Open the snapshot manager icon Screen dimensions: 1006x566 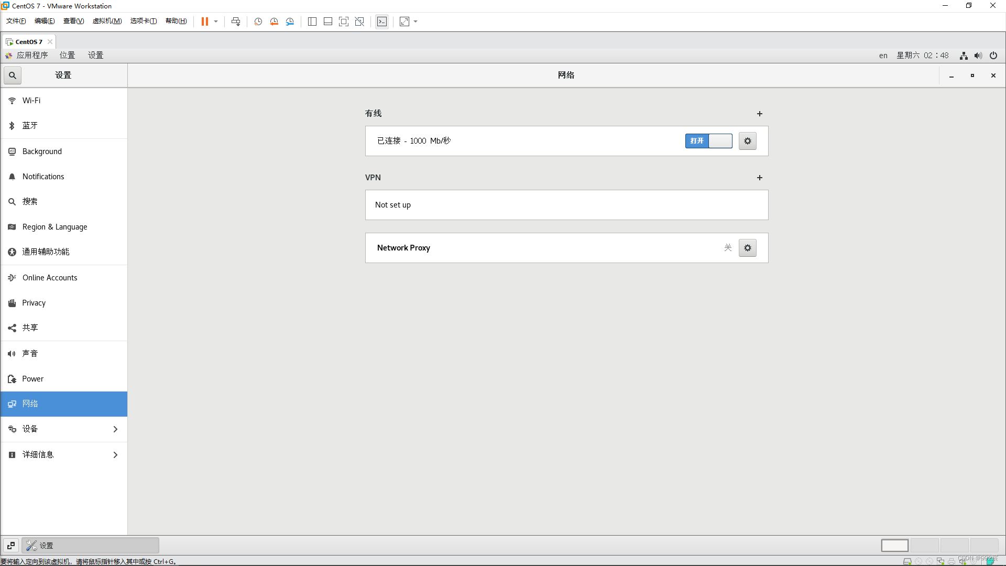point(290,21)
